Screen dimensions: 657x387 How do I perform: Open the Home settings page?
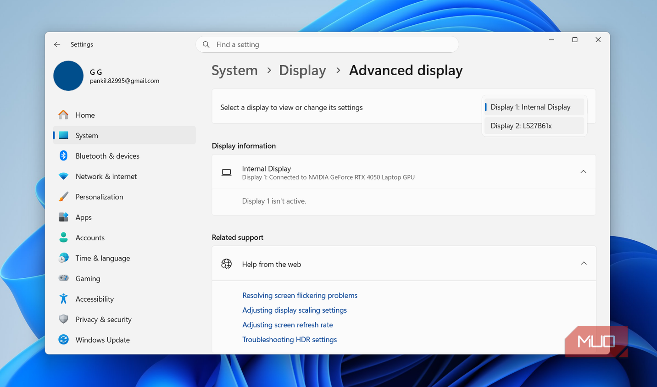[124, 115]
